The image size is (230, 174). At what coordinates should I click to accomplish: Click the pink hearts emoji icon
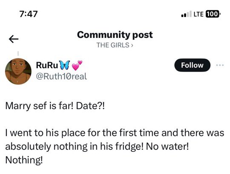pyautogui.click(x=77, y=65)
